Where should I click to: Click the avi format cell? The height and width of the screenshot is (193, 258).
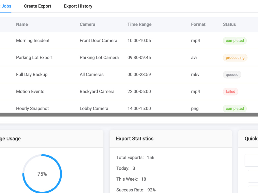(x=194, y=58)
